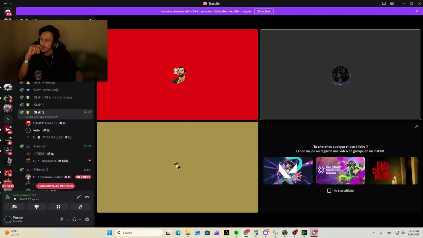The width and height of the screenshot is (423, 238).
Task: Open output device options arrow beside headphones
Action: [x=80, y=219]
